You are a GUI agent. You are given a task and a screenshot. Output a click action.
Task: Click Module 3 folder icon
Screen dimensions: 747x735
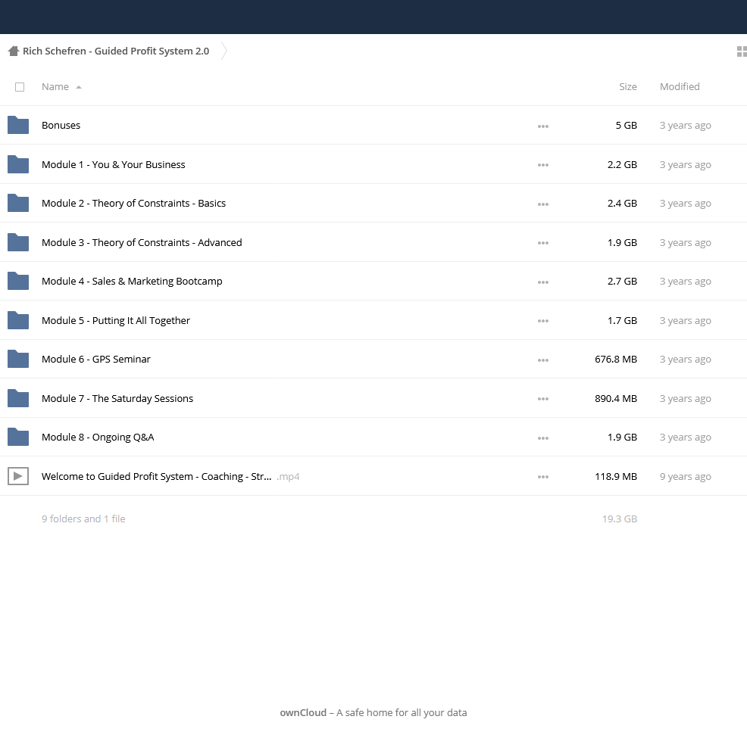tap(18, 242)
